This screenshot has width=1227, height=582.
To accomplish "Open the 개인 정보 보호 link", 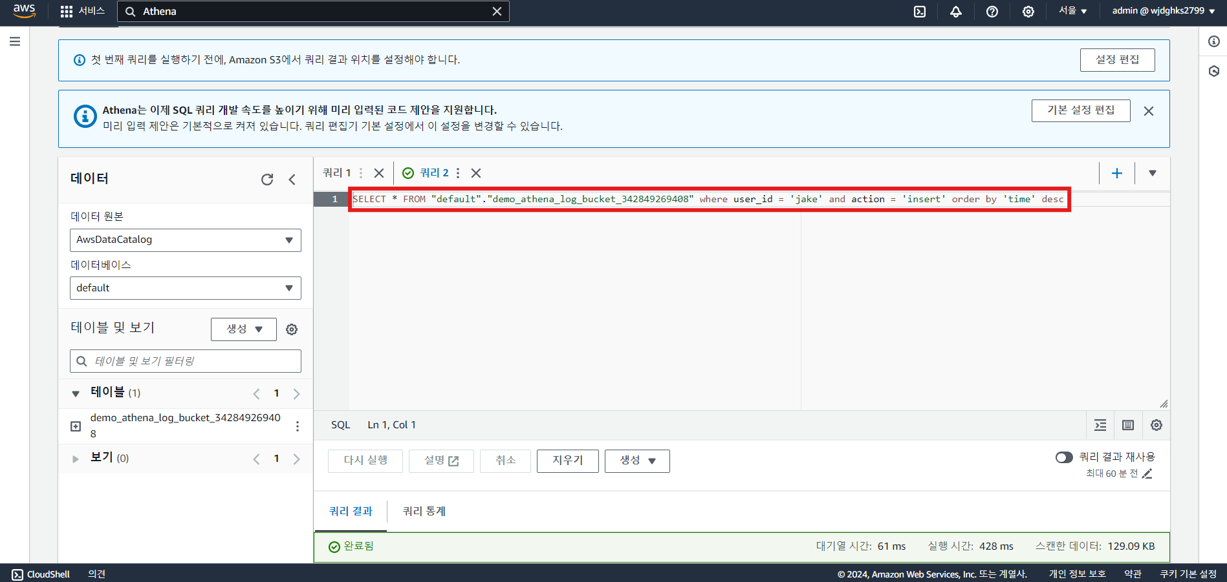I will (1077, 574).
